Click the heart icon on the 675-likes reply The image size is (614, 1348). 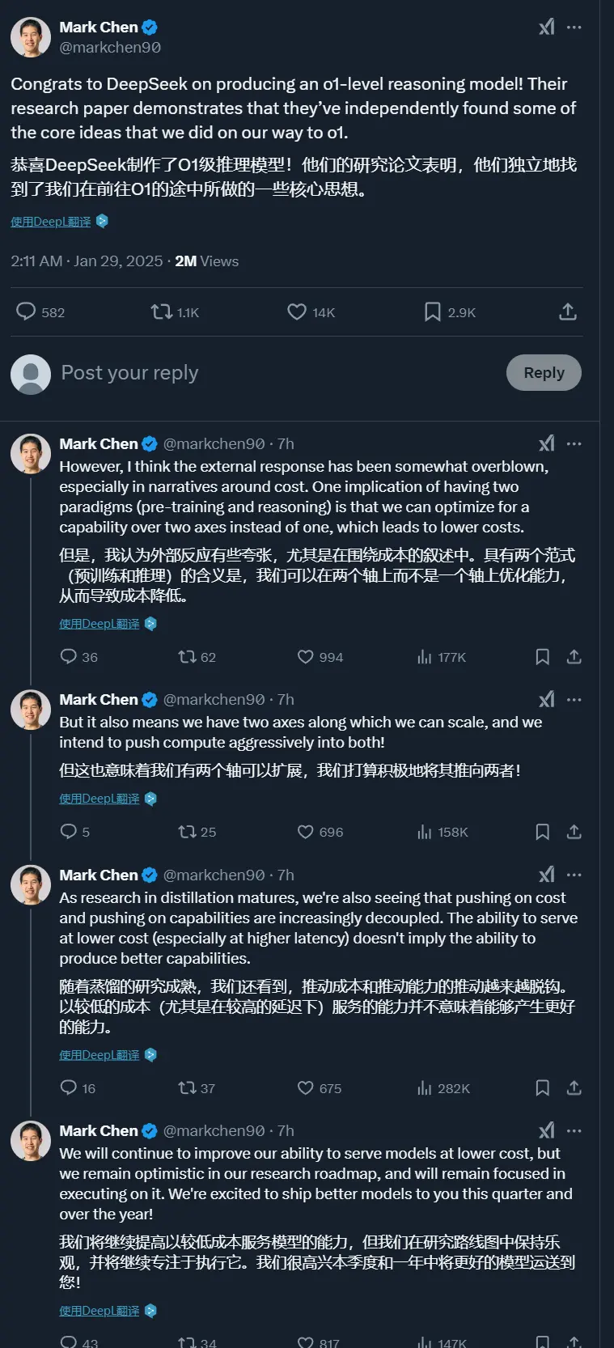click(x=304, y=1088)
